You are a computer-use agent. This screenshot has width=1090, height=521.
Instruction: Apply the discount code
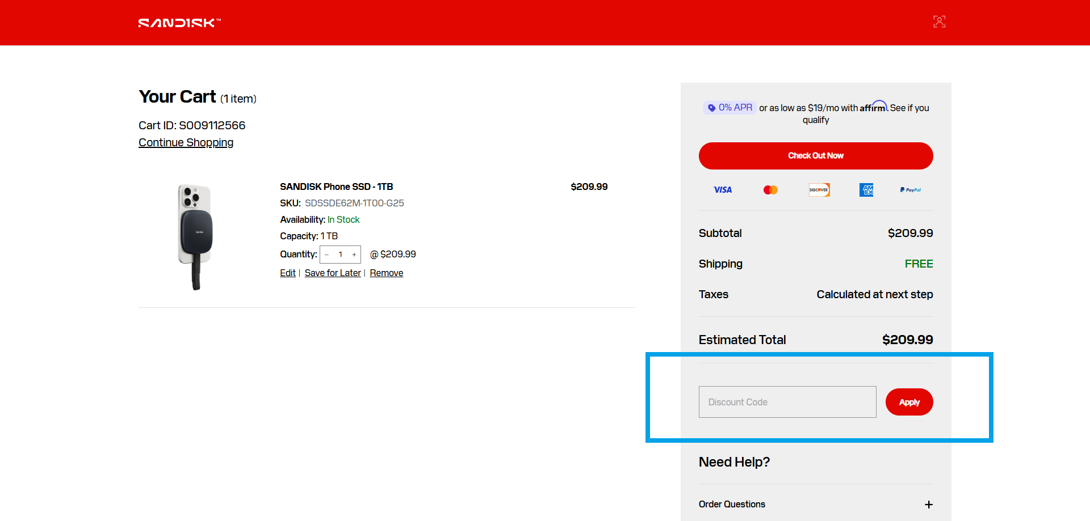click(909, 402)
